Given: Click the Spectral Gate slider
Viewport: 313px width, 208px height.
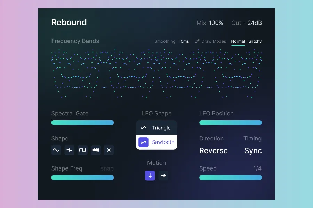Looking at the screenshot, I should (x=82, y=123).
